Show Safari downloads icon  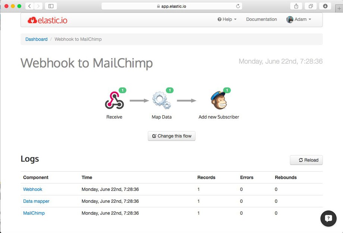pos(325,6)
